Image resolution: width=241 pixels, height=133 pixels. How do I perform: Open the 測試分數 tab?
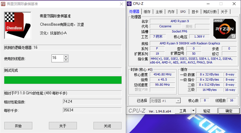(210, 12)
